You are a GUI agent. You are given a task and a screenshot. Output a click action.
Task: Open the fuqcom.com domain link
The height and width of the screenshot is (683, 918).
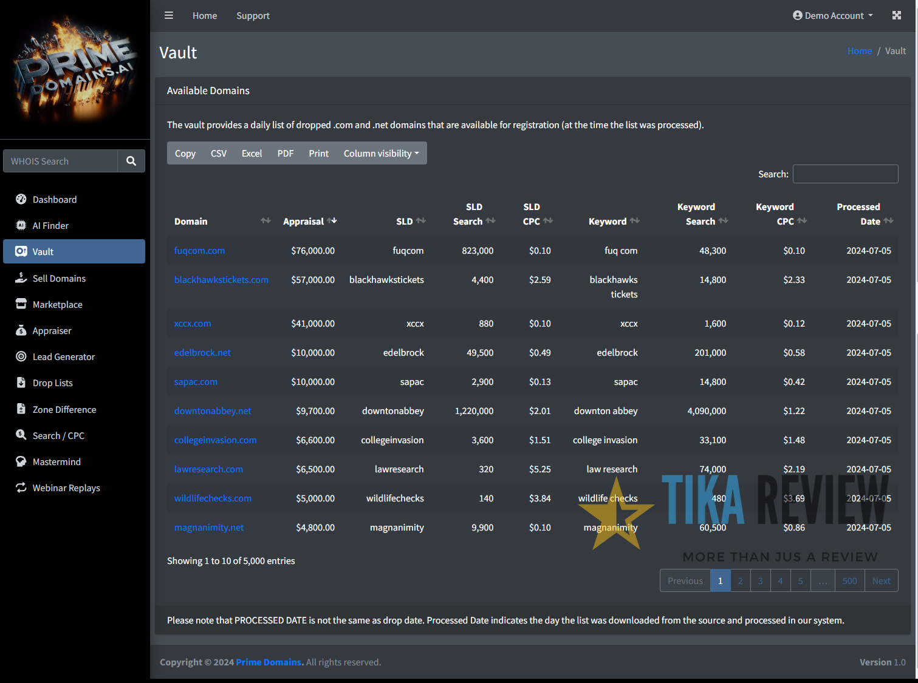[199, 250]
